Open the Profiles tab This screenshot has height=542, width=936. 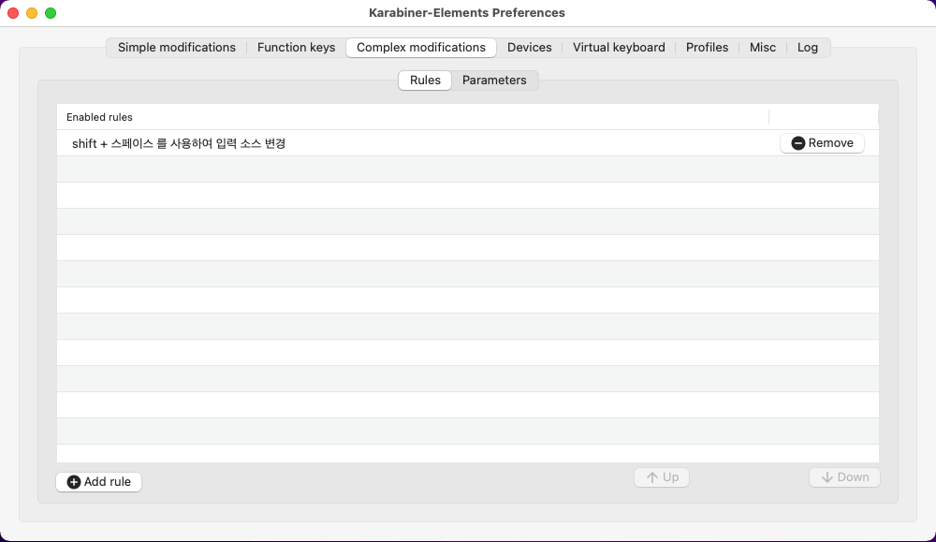pyautogui.click(x=707, y=48)
